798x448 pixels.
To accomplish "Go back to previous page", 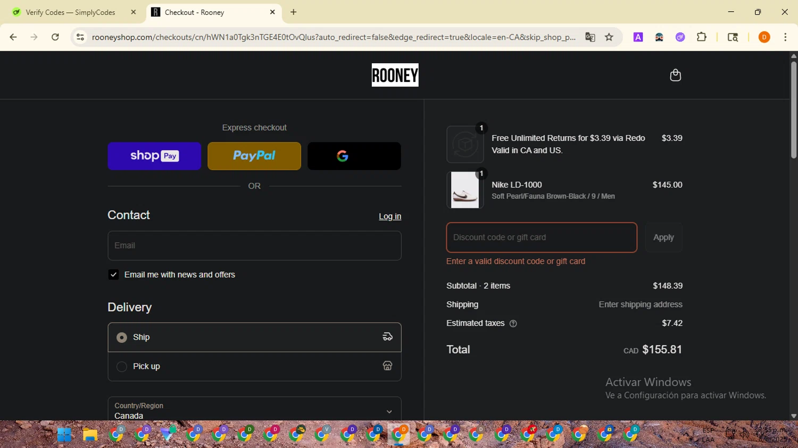I will [13, 37].
